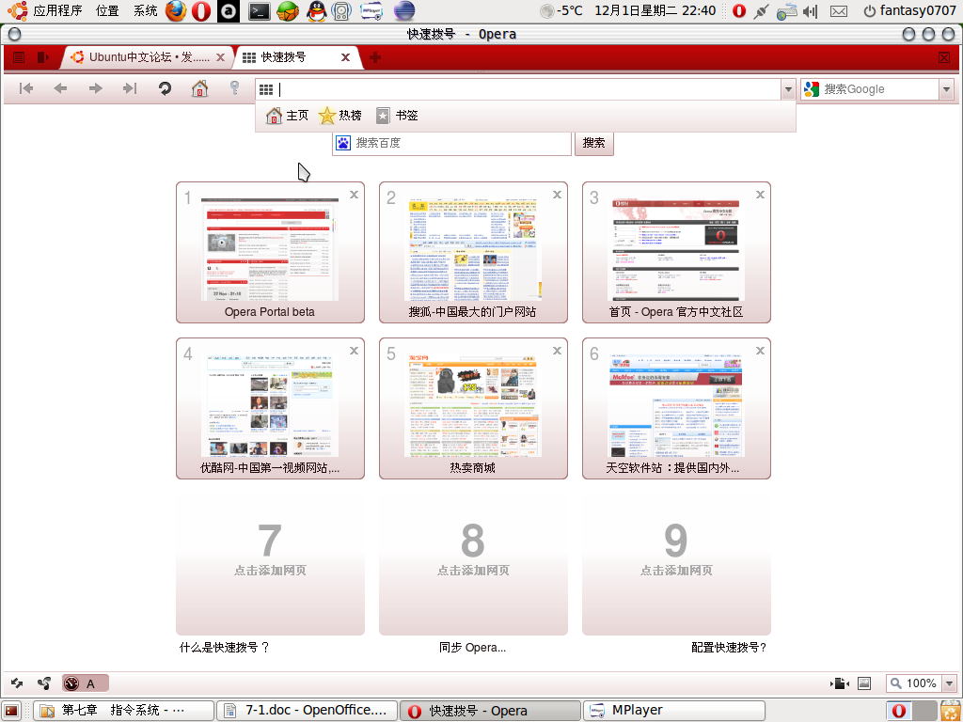
Task: Click the home icon in the navigation toolbar
Action: tap(199, 88)
